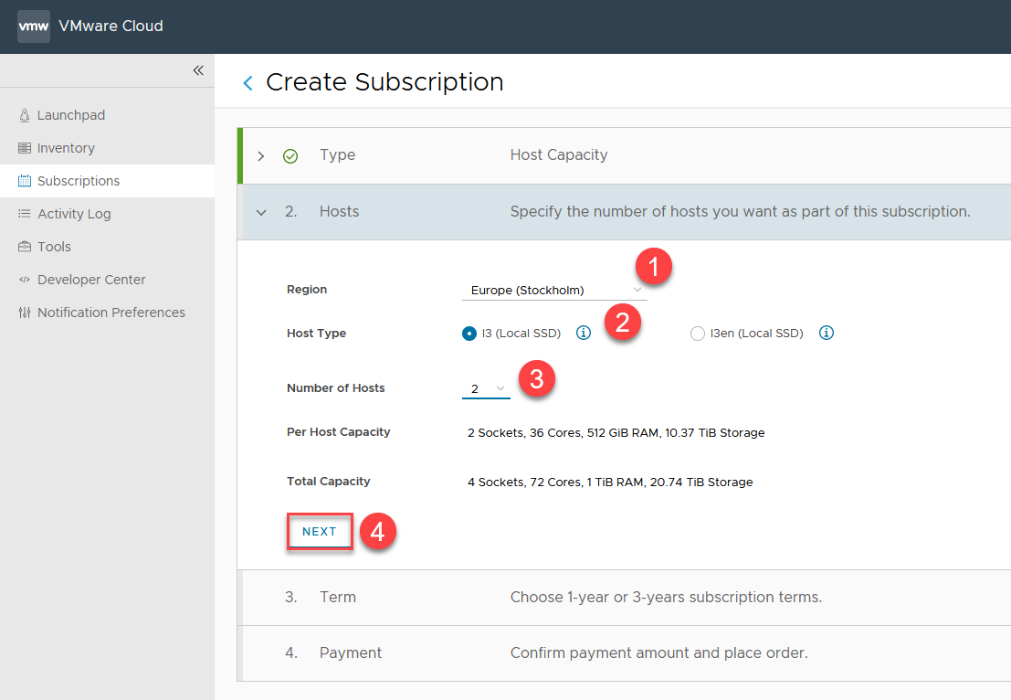Click the Inventory list icon
1011x700 pixels.
[25, 148]
